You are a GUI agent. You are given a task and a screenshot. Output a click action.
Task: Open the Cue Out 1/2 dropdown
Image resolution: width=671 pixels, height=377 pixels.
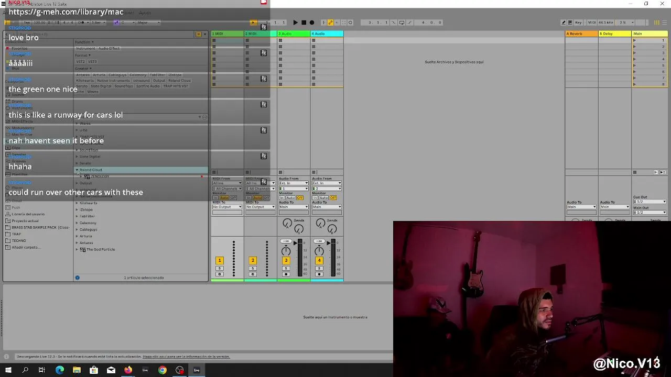(x=650, y=202)
